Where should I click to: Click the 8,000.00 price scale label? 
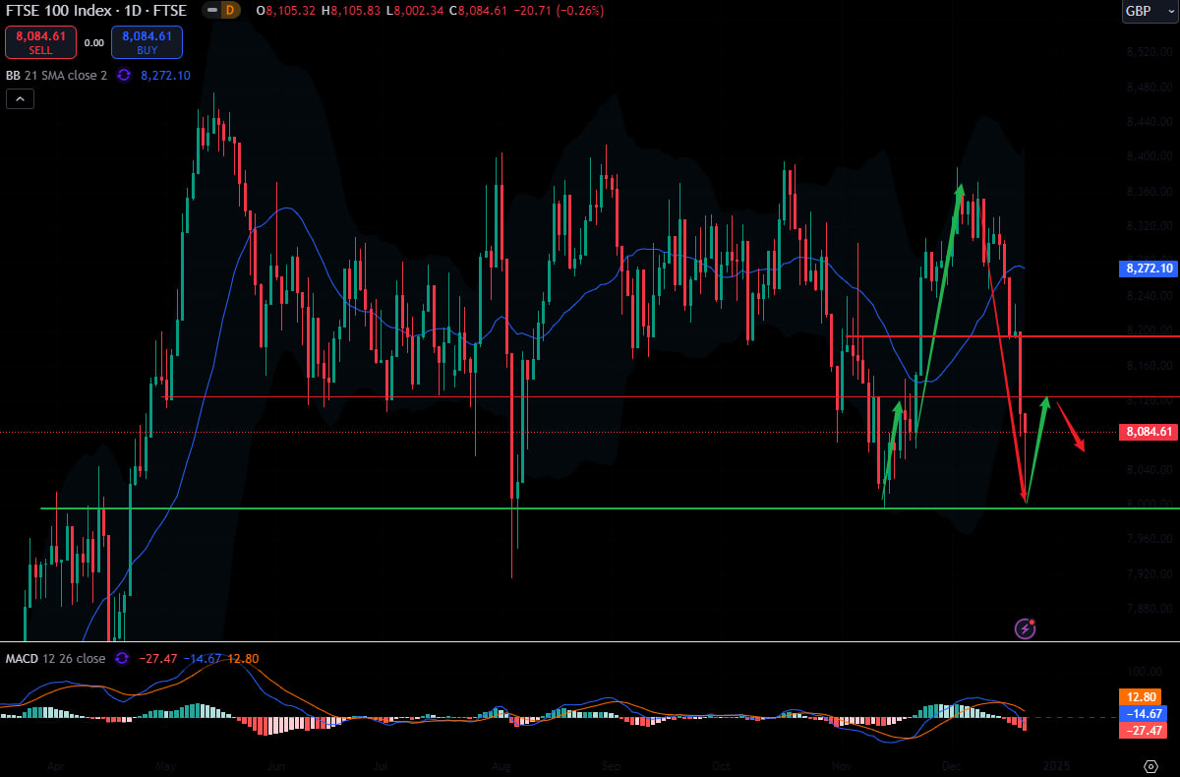coord(1150,504)
